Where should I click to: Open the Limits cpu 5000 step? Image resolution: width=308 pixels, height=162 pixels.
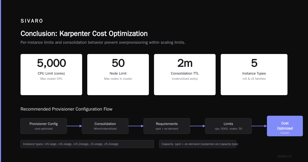pos(228,126)
